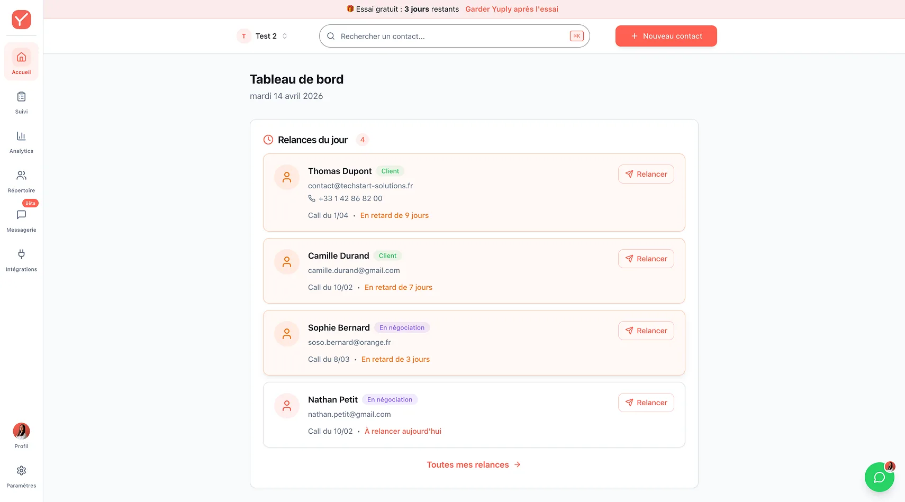Click En retard de 9 jours
Screen dimensions: 905x502
pos(394,215)
